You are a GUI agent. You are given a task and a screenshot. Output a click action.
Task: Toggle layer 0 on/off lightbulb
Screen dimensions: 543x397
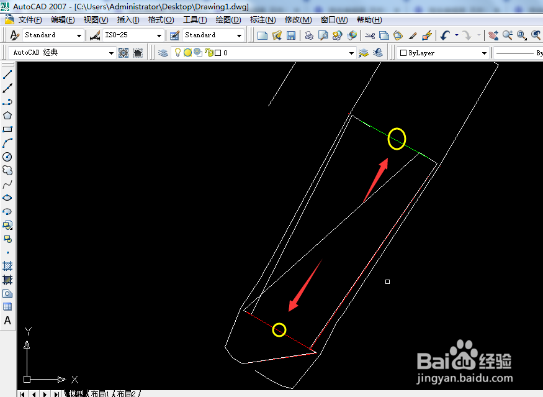click(x=177, y=52)
